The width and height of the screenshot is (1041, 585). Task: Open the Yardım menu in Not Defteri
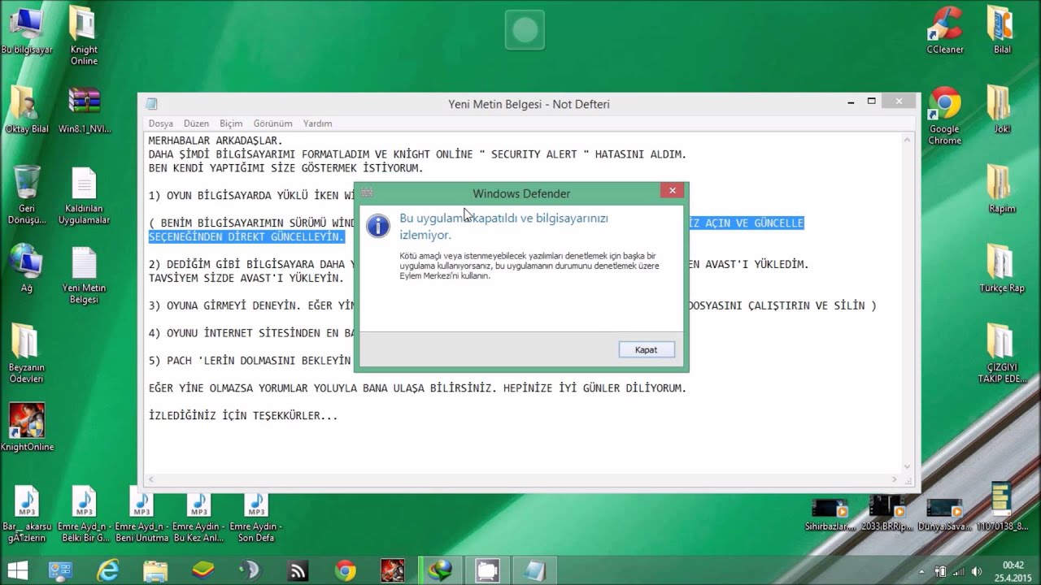[x=317, y=123]
